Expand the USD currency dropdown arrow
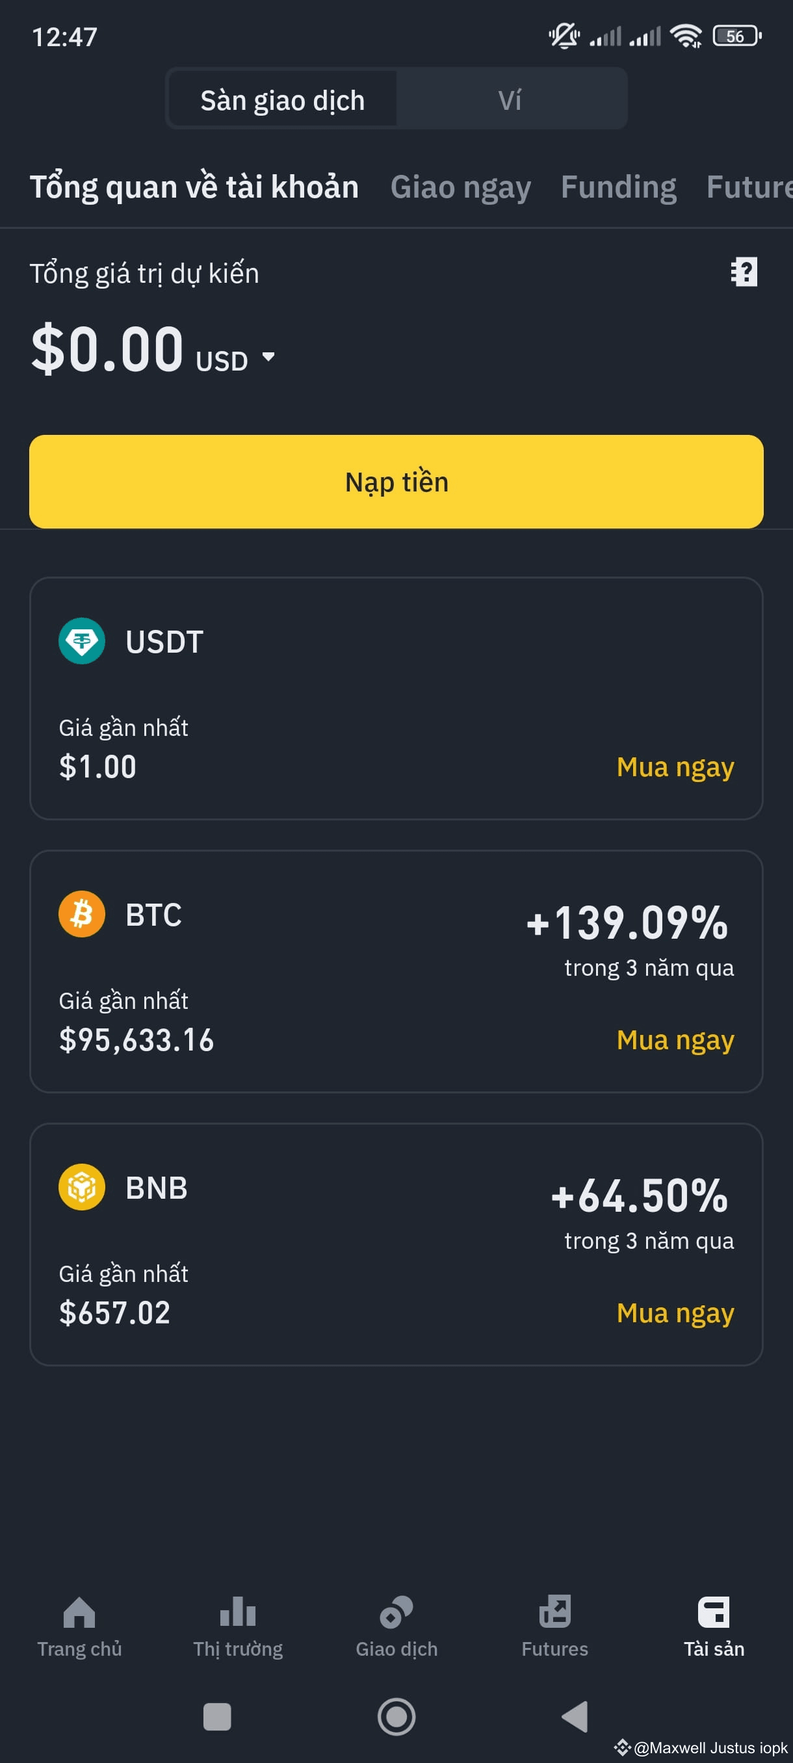The height and width of the screenshot is (1763, 793). (269, 357)
